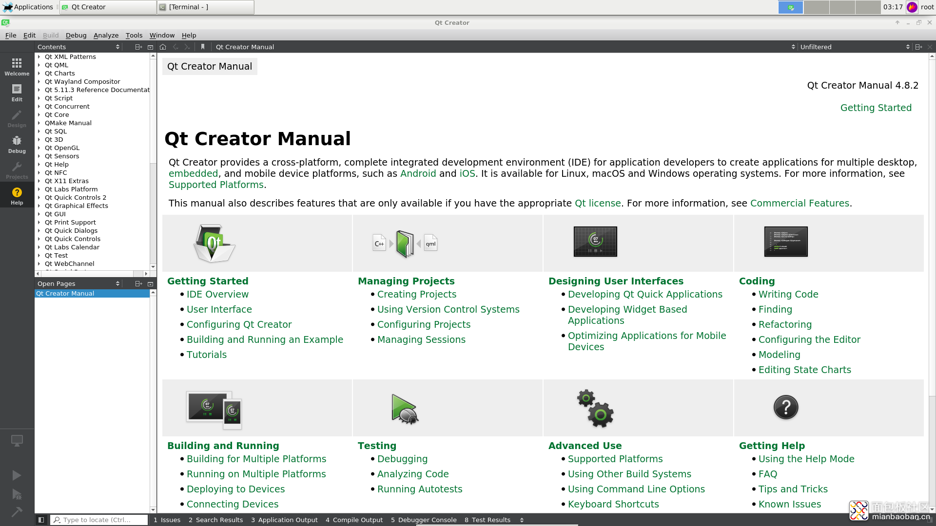Open the Help menu

pos(189,35)
